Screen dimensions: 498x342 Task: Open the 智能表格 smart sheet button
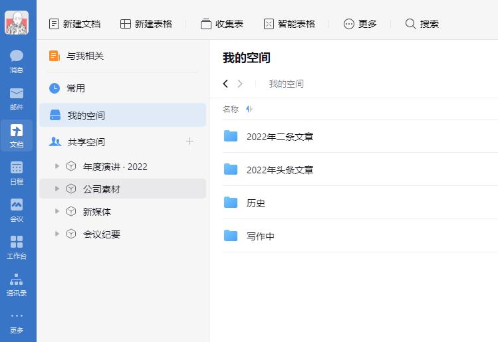point(289,24)
